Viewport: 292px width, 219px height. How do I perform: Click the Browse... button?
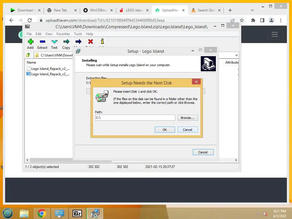coord(188,118)
